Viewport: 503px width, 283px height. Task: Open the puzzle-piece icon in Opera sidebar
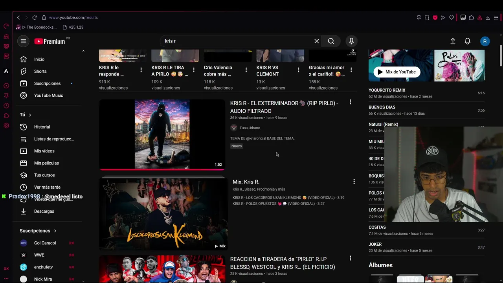tap(6, 116)
